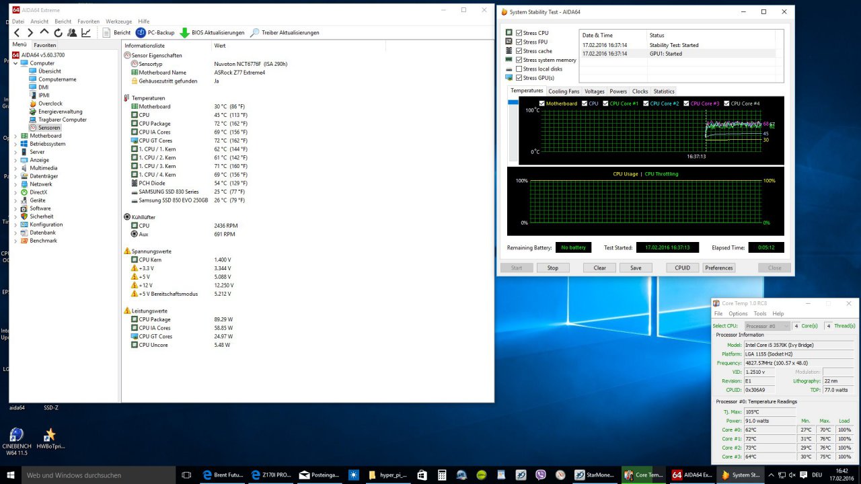Select Übersicht in the Computer tree

50,71
